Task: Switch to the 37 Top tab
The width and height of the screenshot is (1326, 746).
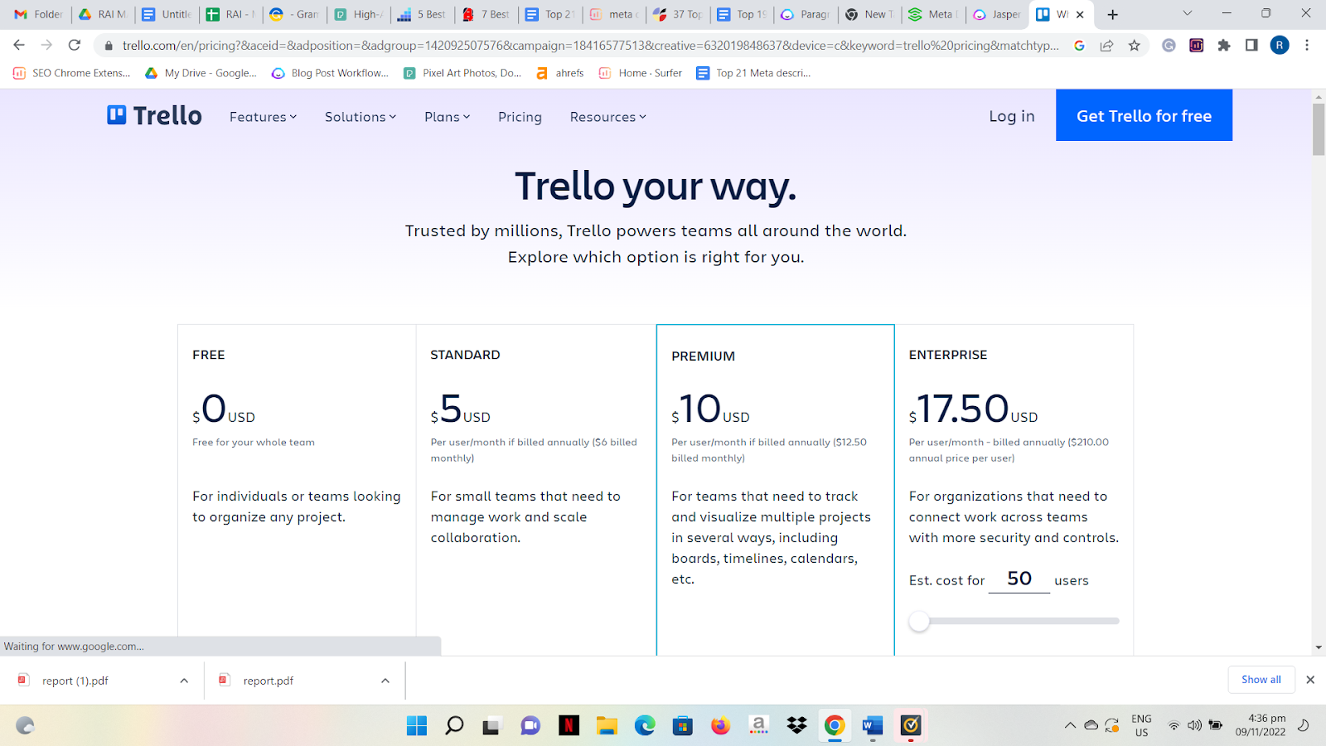Action: tap(678, 14)
